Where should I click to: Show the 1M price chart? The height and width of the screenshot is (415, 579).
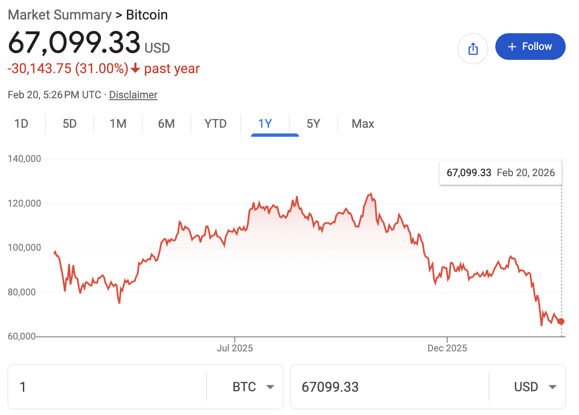click(118, 124)
